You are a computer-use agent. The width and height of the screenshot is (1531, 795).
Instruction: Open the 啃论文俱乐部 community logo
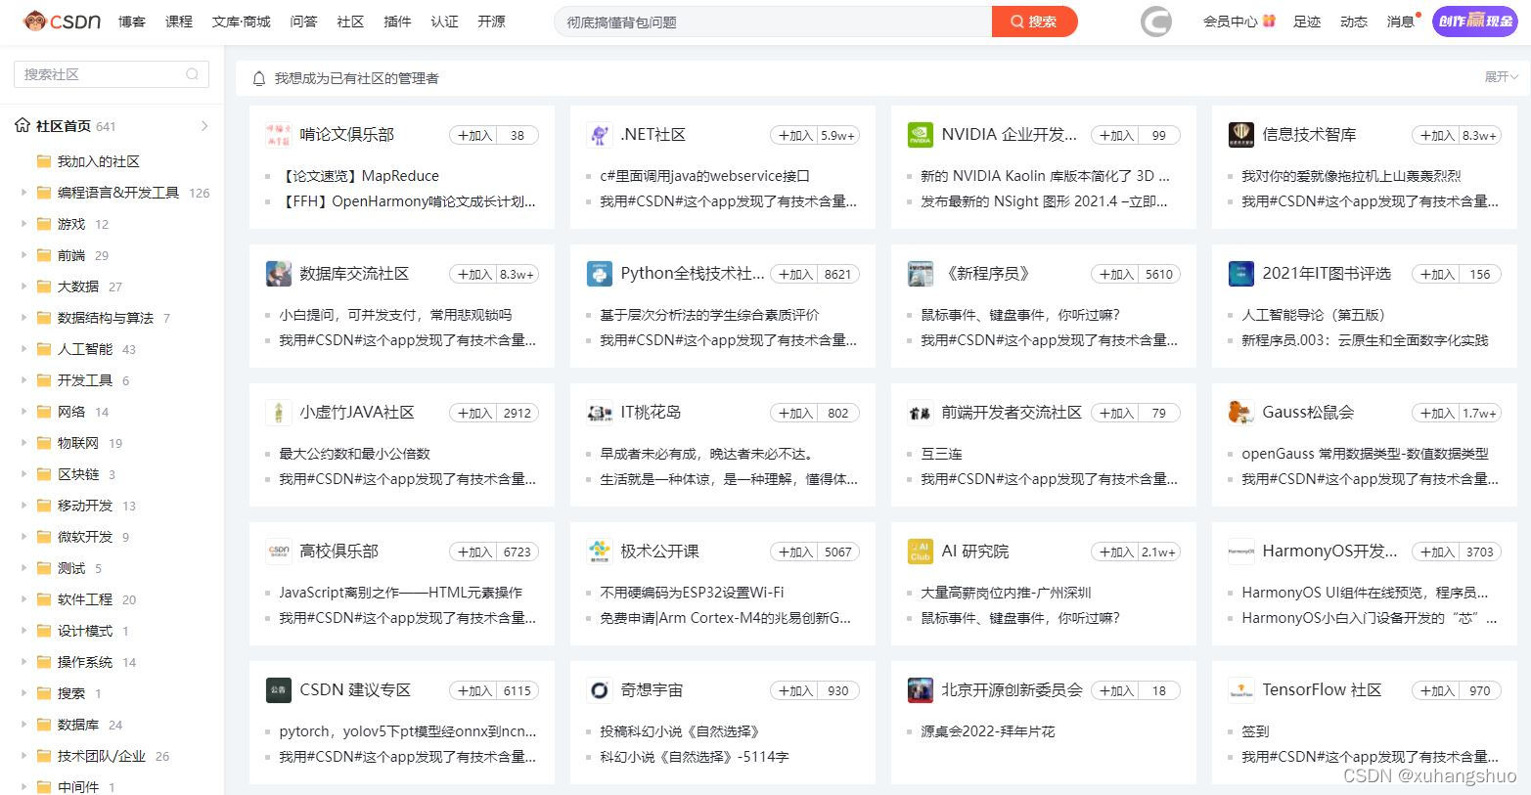pos(279,135)
